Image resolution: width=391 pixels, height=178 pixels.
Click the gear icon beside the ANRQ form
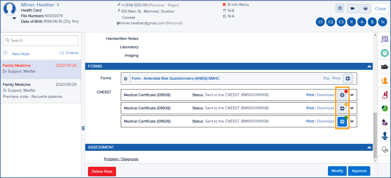pos(125,78)
